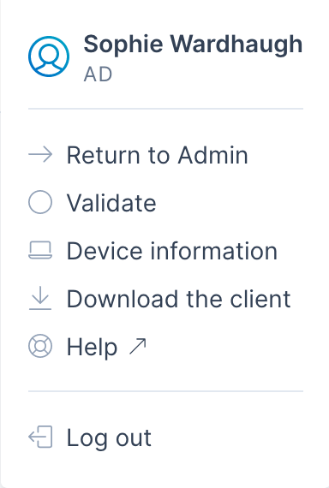This screenshot has height=488, width=329.
Task: Click the download arrow icon
Action: (40, 298)
